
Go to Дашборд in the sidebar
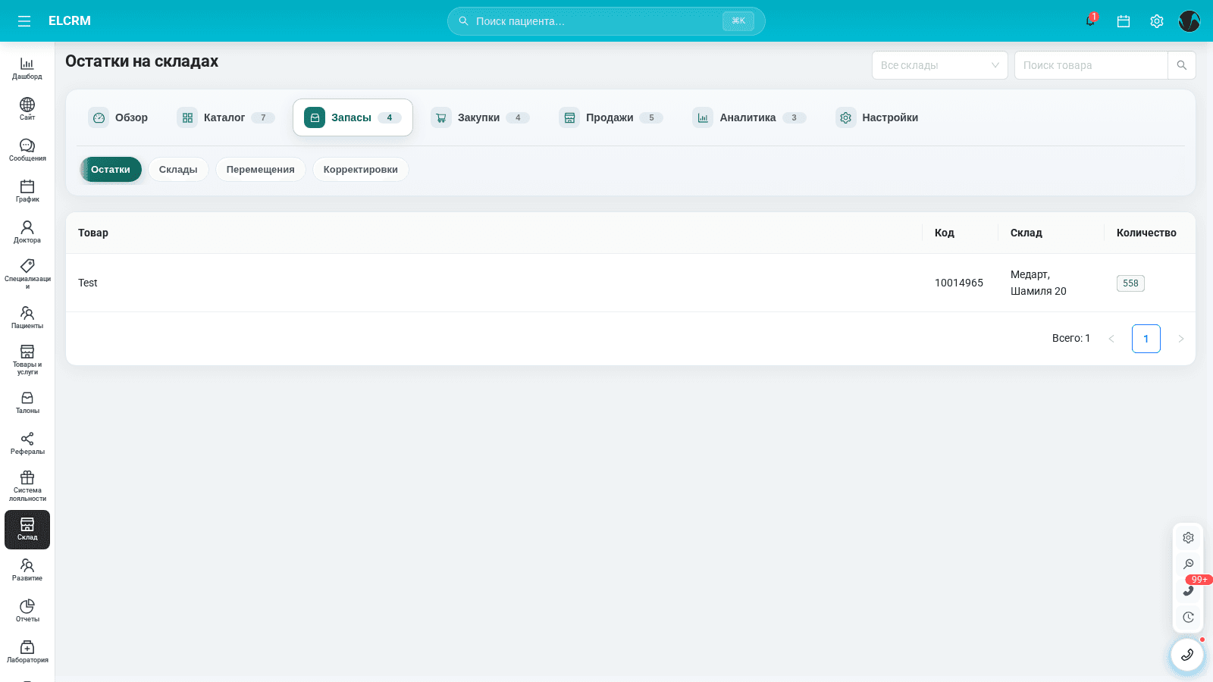(x=27, y=68)
